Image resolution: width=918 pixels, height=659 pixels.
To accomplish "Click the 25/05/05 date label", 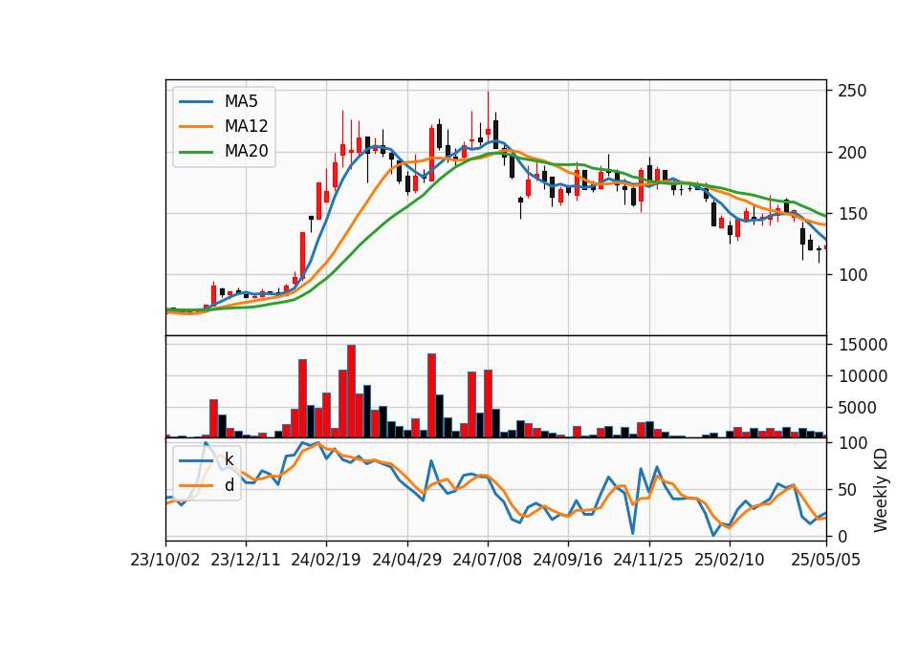I will pyautogui.click(x=826, y=560).
